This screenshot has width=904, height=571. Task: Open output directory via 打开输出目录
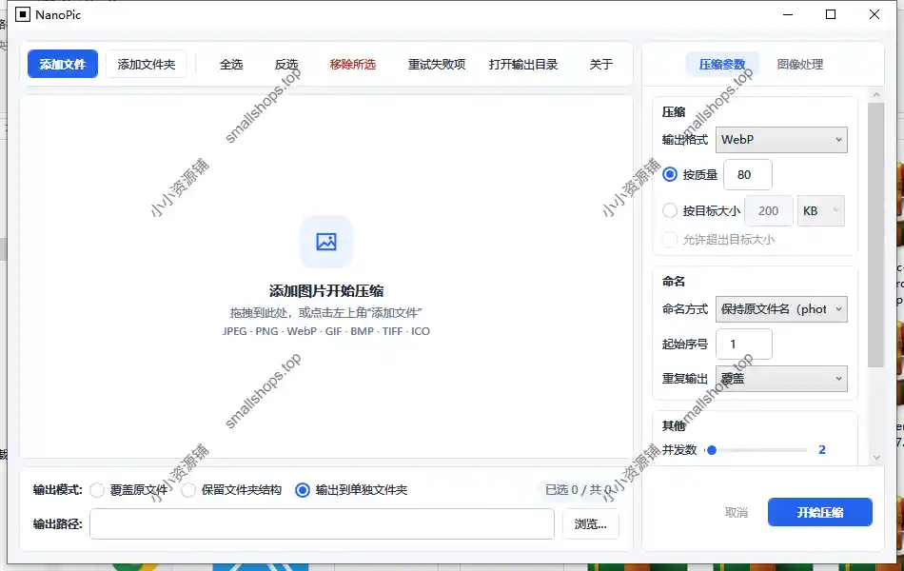coord(523,64)
